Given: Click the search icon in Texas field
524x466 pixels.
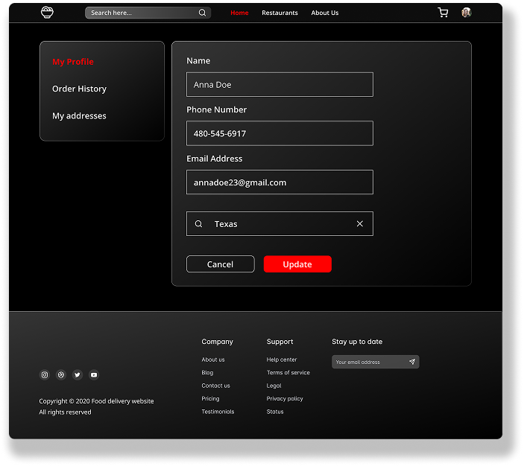Looking at the screenshot, I should pos(198,223).
